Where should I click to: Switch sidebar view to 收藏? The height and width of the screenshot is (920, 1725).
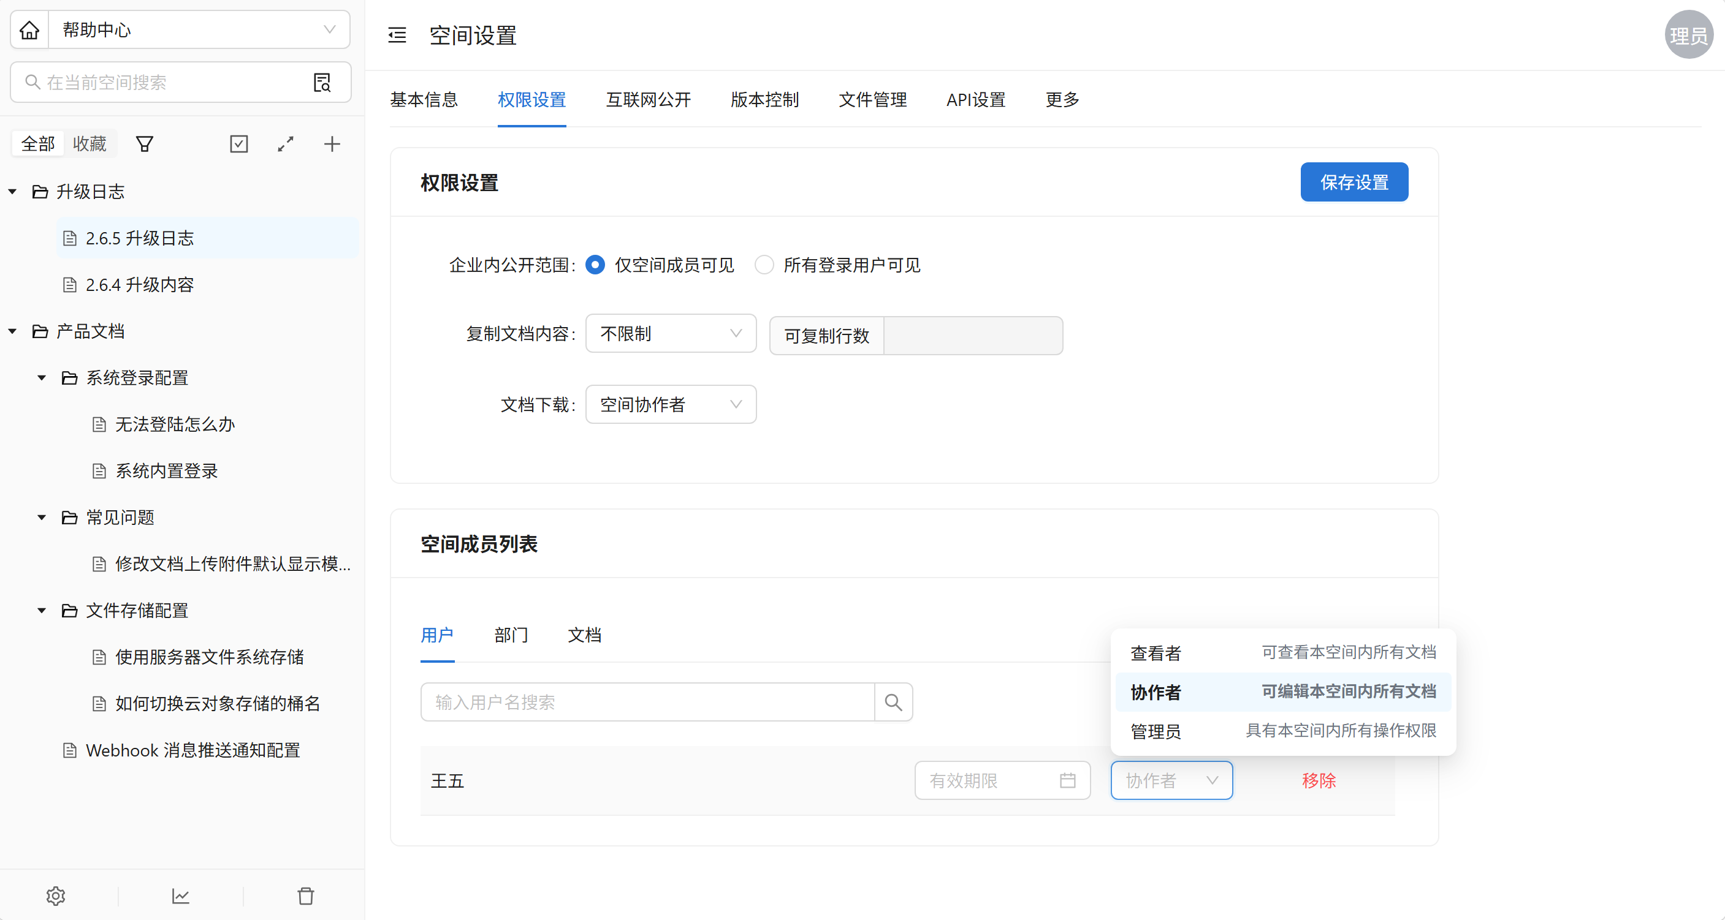pyautogui.click(x=89, y=144)
